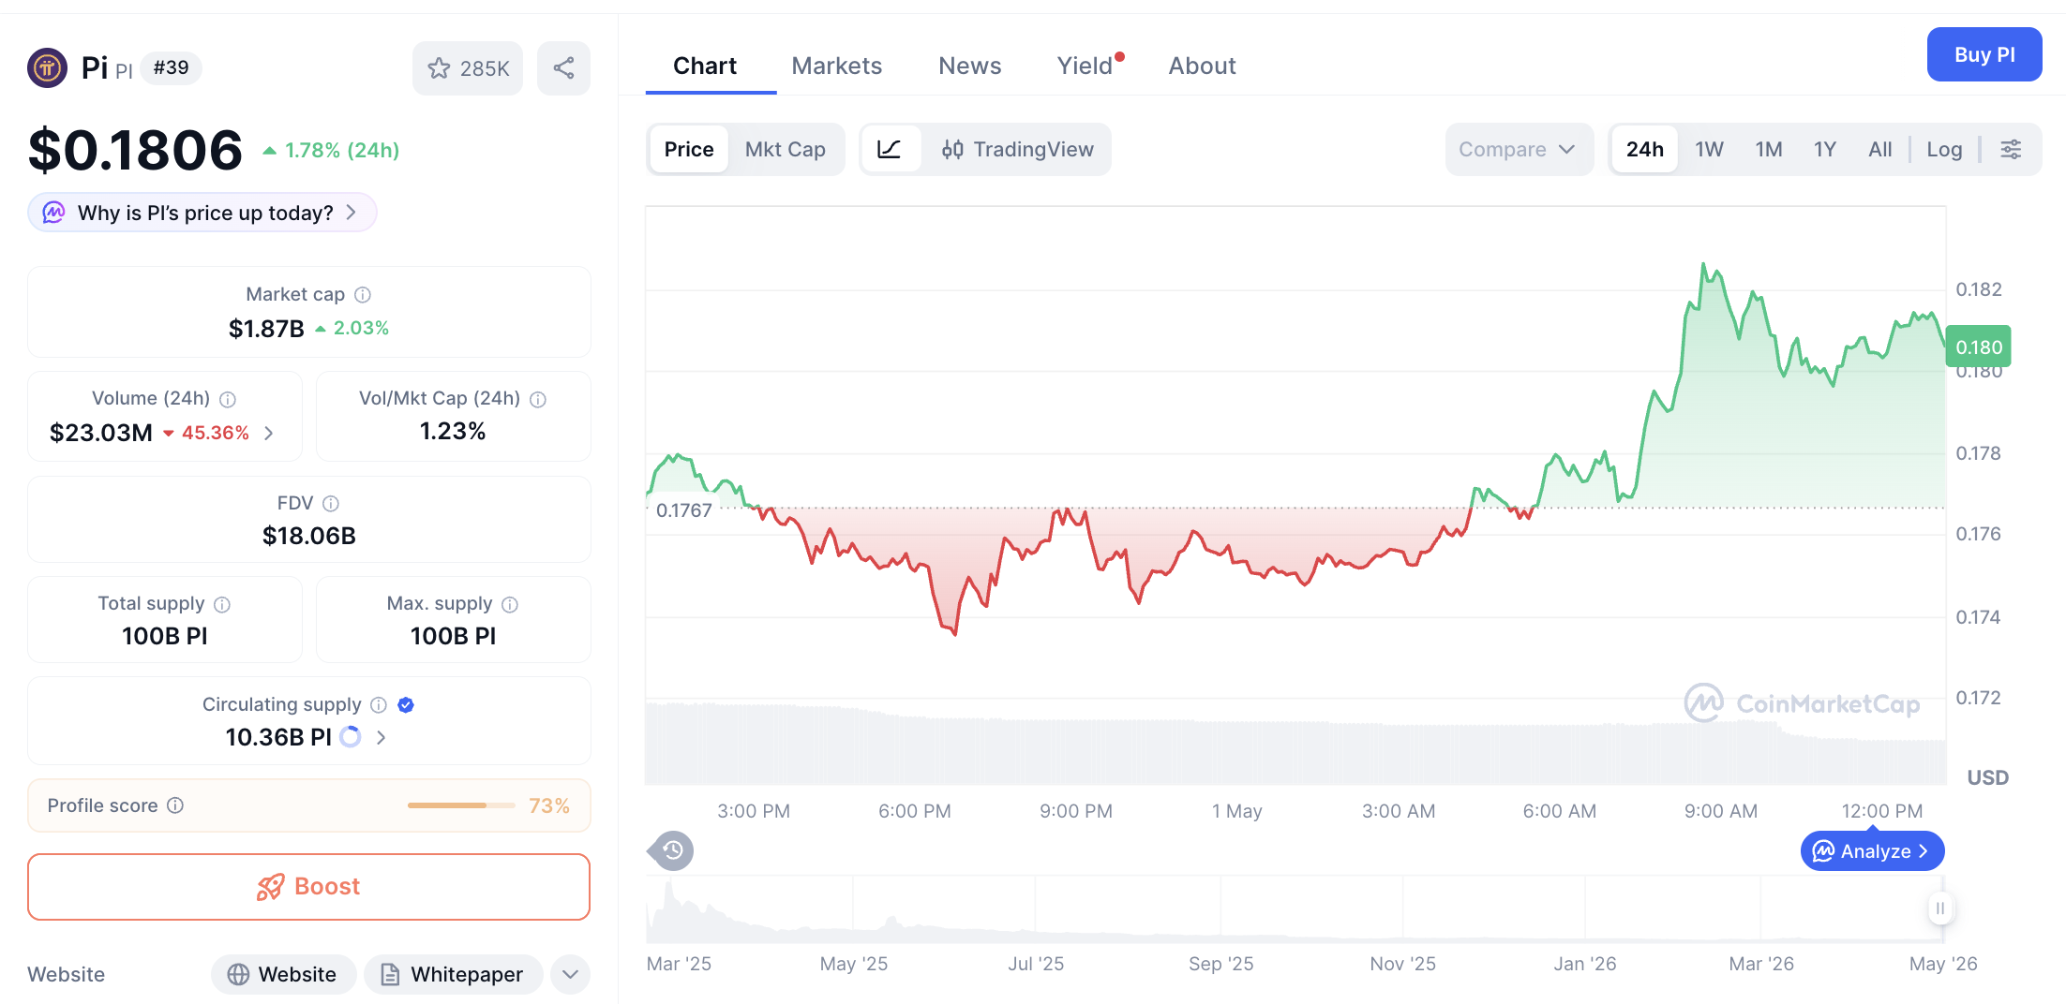Click the FDV info icon

point(331,504)
